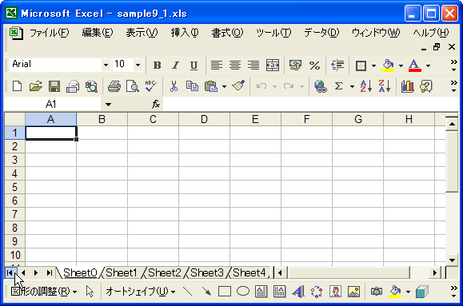Apply yellow Fill Color on drawing toolbar

tap(395, 292)
